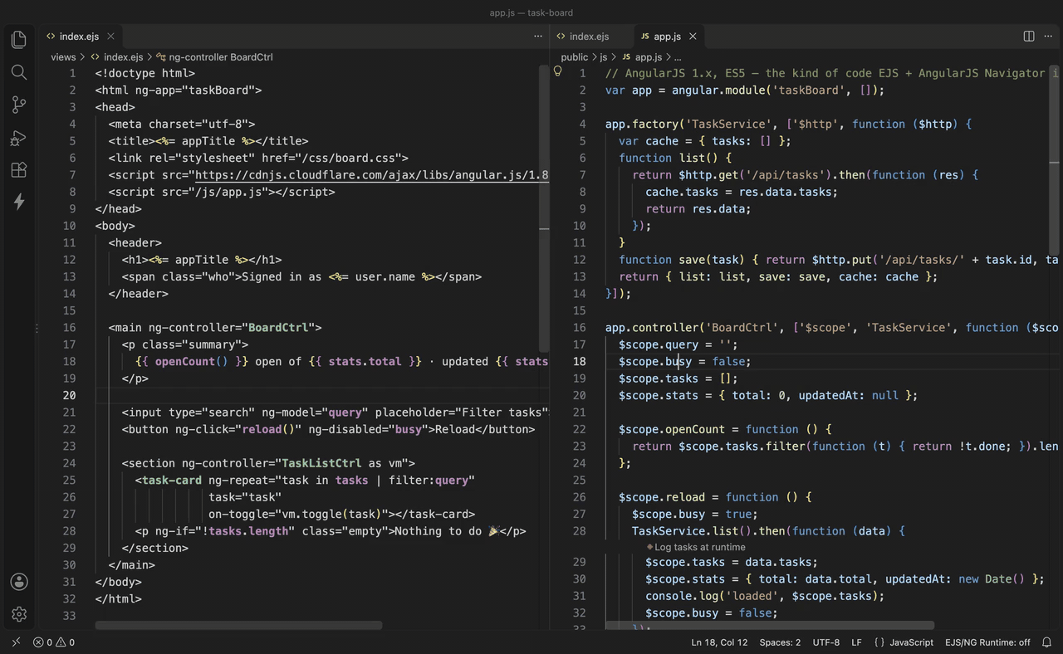Change the end-of-line sequence 'LF'
The image size is (1063, 654).
pos(856,642)
